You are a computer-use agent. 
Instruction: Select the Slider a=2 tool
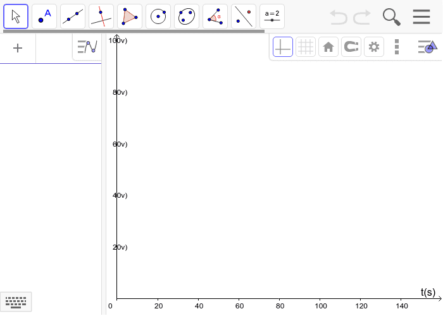272,16
